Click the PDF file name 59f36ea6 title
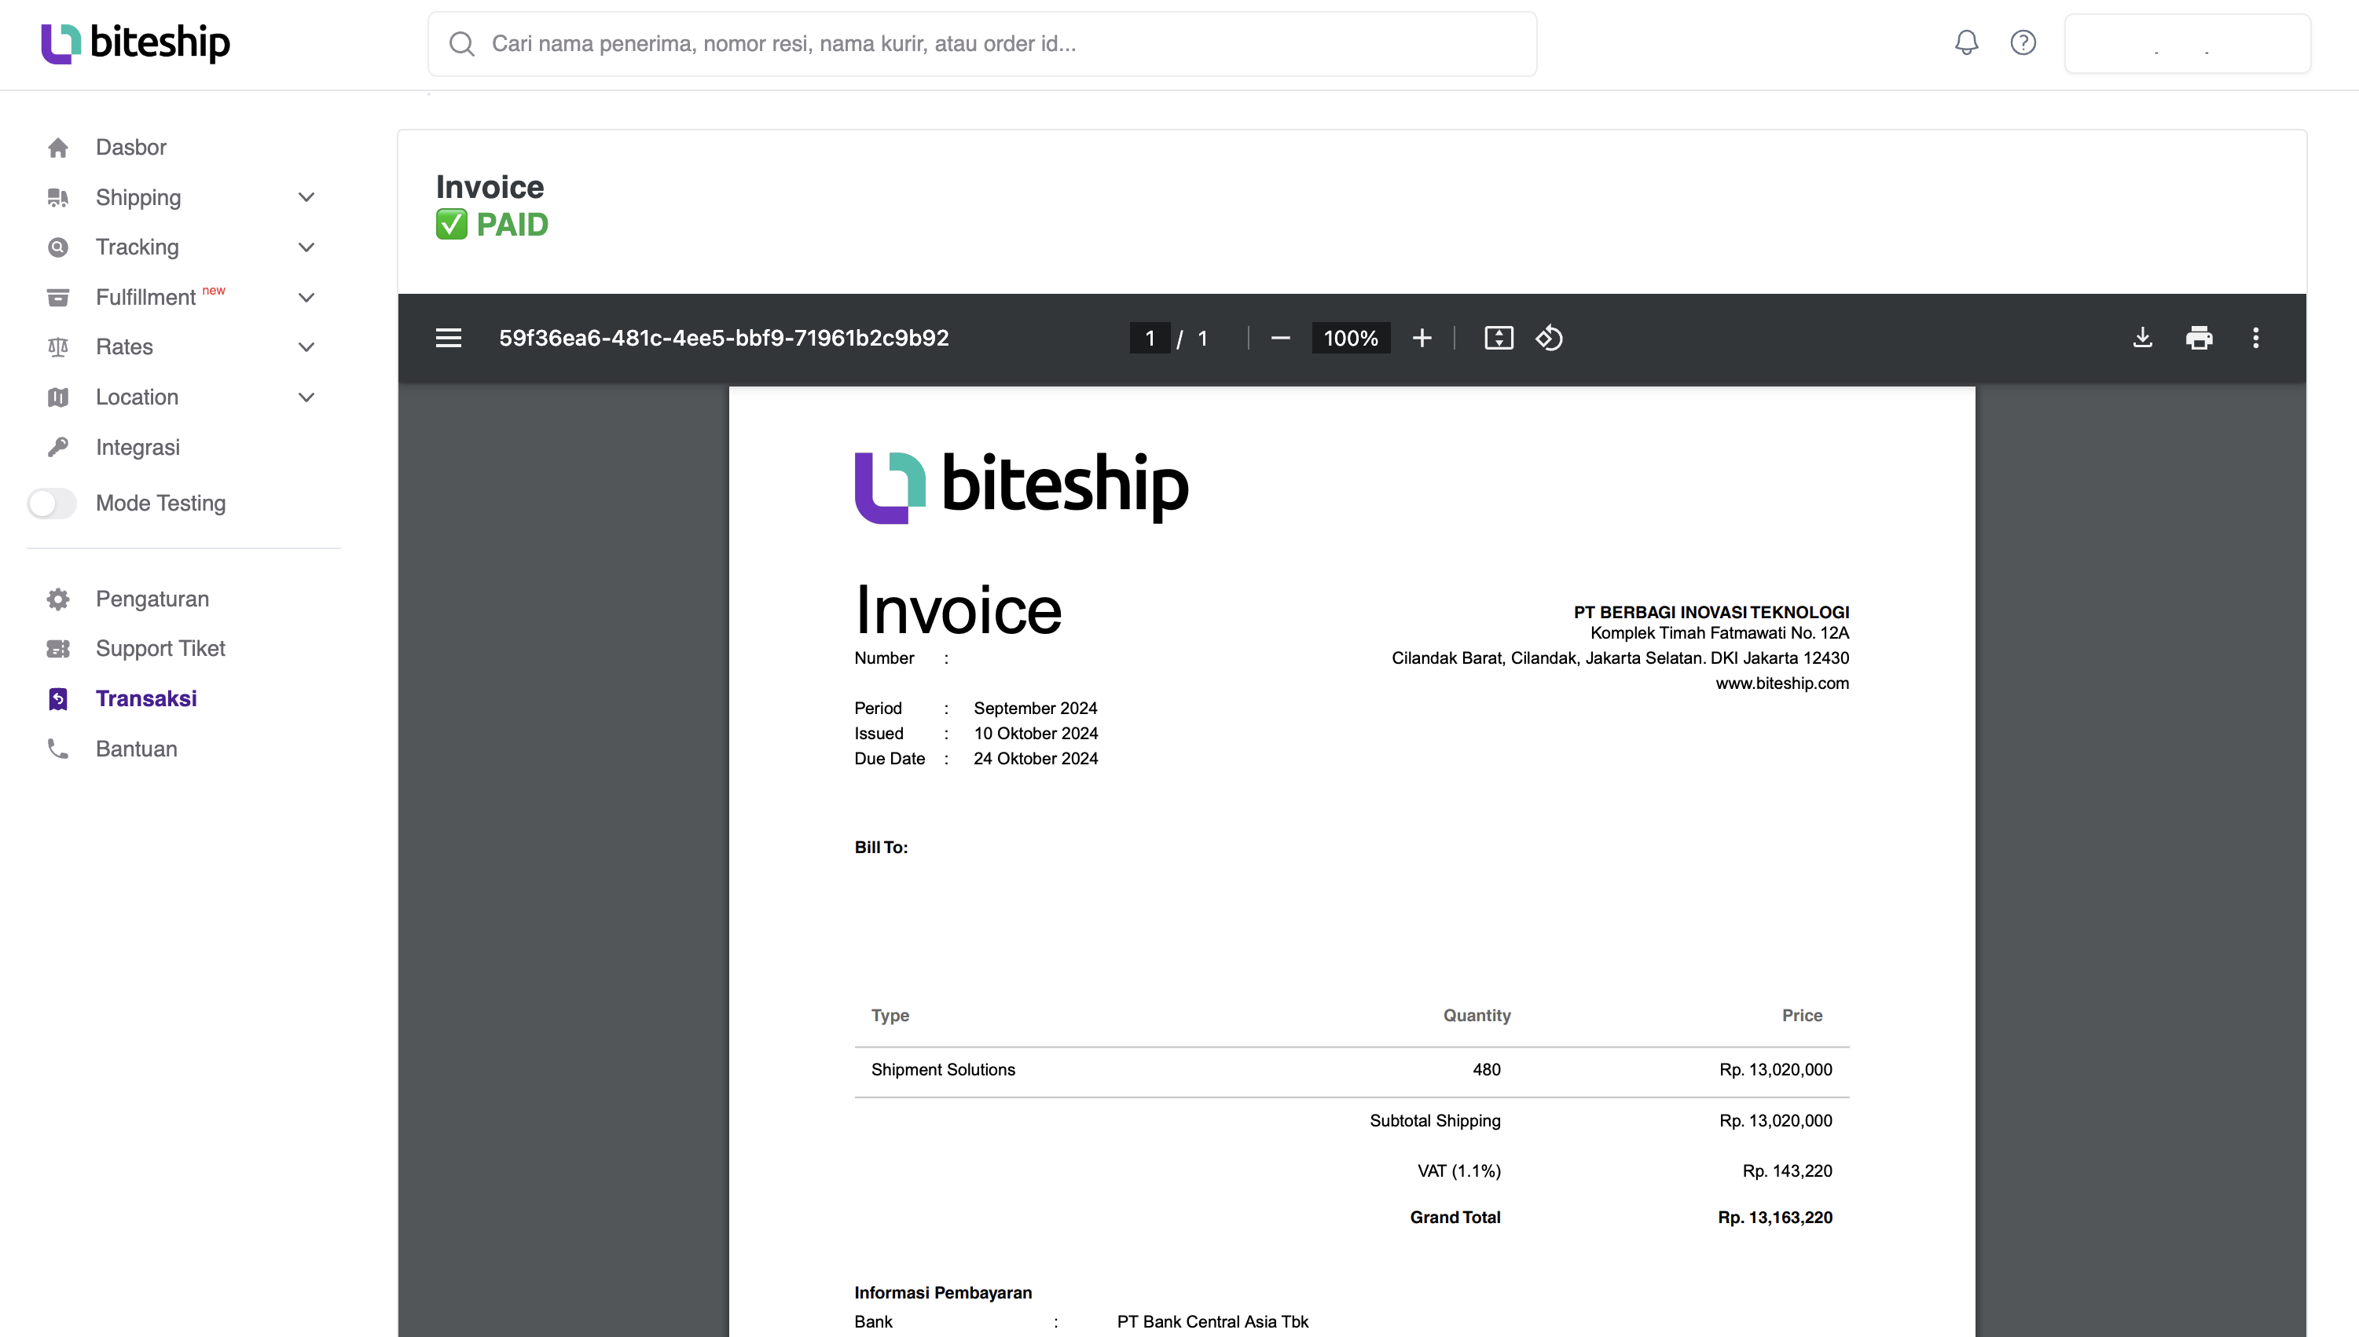Screen dimensions: 2359x1337 [724, 338]
